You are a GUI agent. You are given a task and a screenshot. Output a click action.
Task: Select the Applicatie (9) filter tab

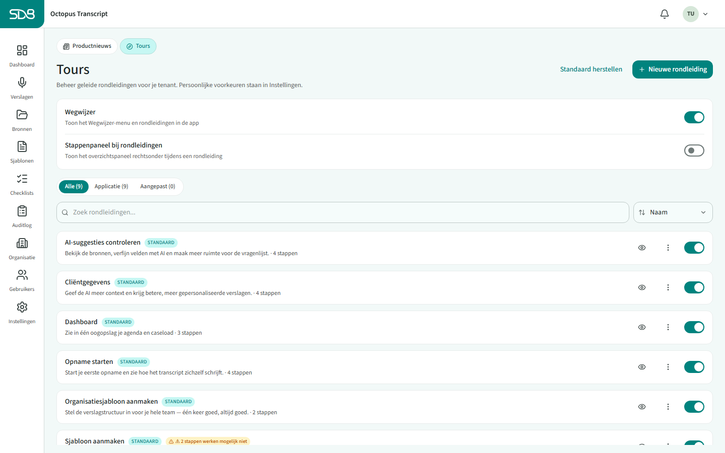(111, 186)
